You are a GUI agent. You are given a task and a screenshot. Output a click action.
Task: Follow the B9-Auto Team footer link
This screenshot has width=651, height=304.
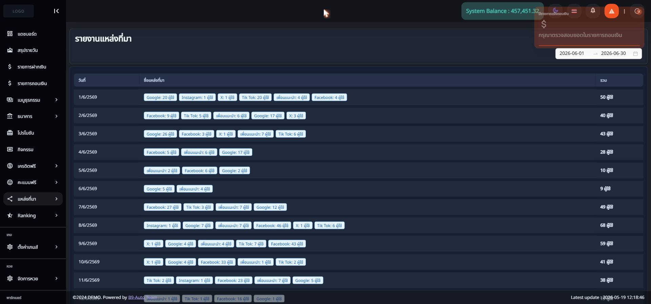[142, 297]
